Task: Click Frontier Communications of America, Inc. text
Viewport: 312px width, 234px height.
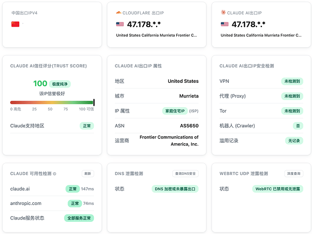Action: click(169, 140)
